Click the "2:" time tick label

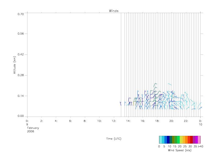42,121
